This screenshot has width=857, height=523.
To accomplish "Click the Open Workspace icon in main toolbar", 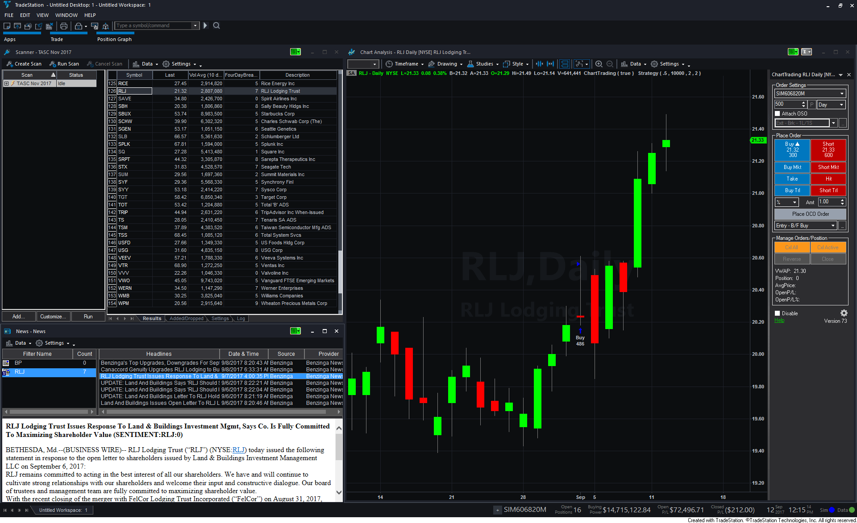I will [x=17, y=26].
